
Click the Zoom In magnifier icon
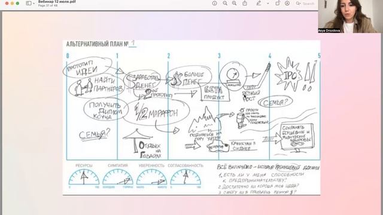point(234,4)
